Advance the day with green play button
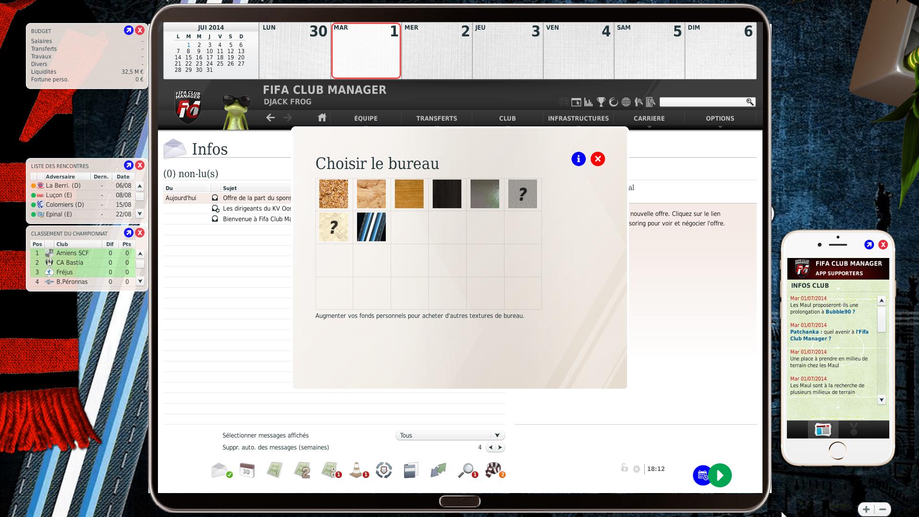The height and width of the screenshot is (517, 919). tap(720, 475)
